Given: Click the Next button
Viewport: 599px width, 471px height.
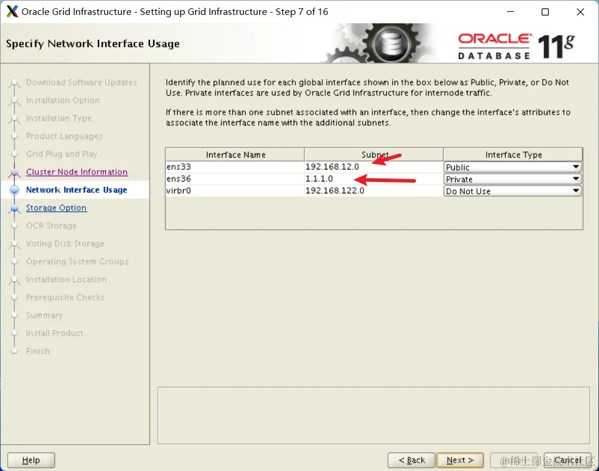Looking at the screenshot, I should 460,460.
